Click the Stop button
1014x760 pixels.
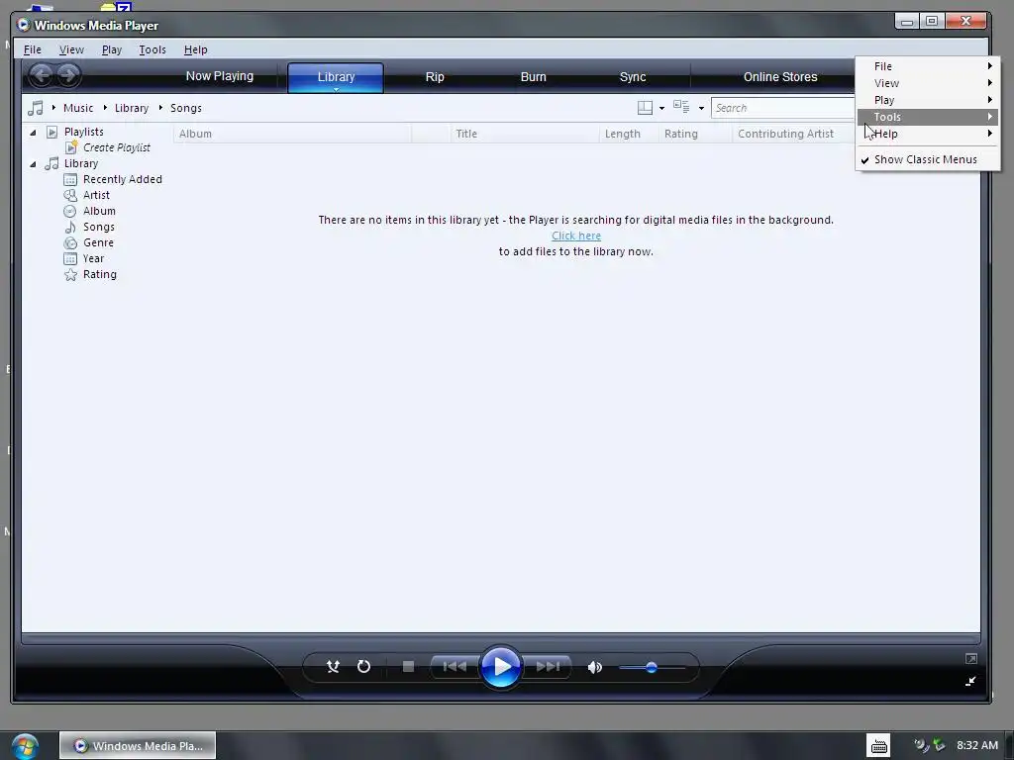[x=408, y=666]
